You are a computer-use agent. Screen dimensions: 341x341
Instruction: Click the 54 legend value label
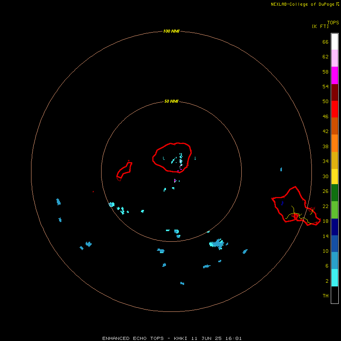point(325,86)
